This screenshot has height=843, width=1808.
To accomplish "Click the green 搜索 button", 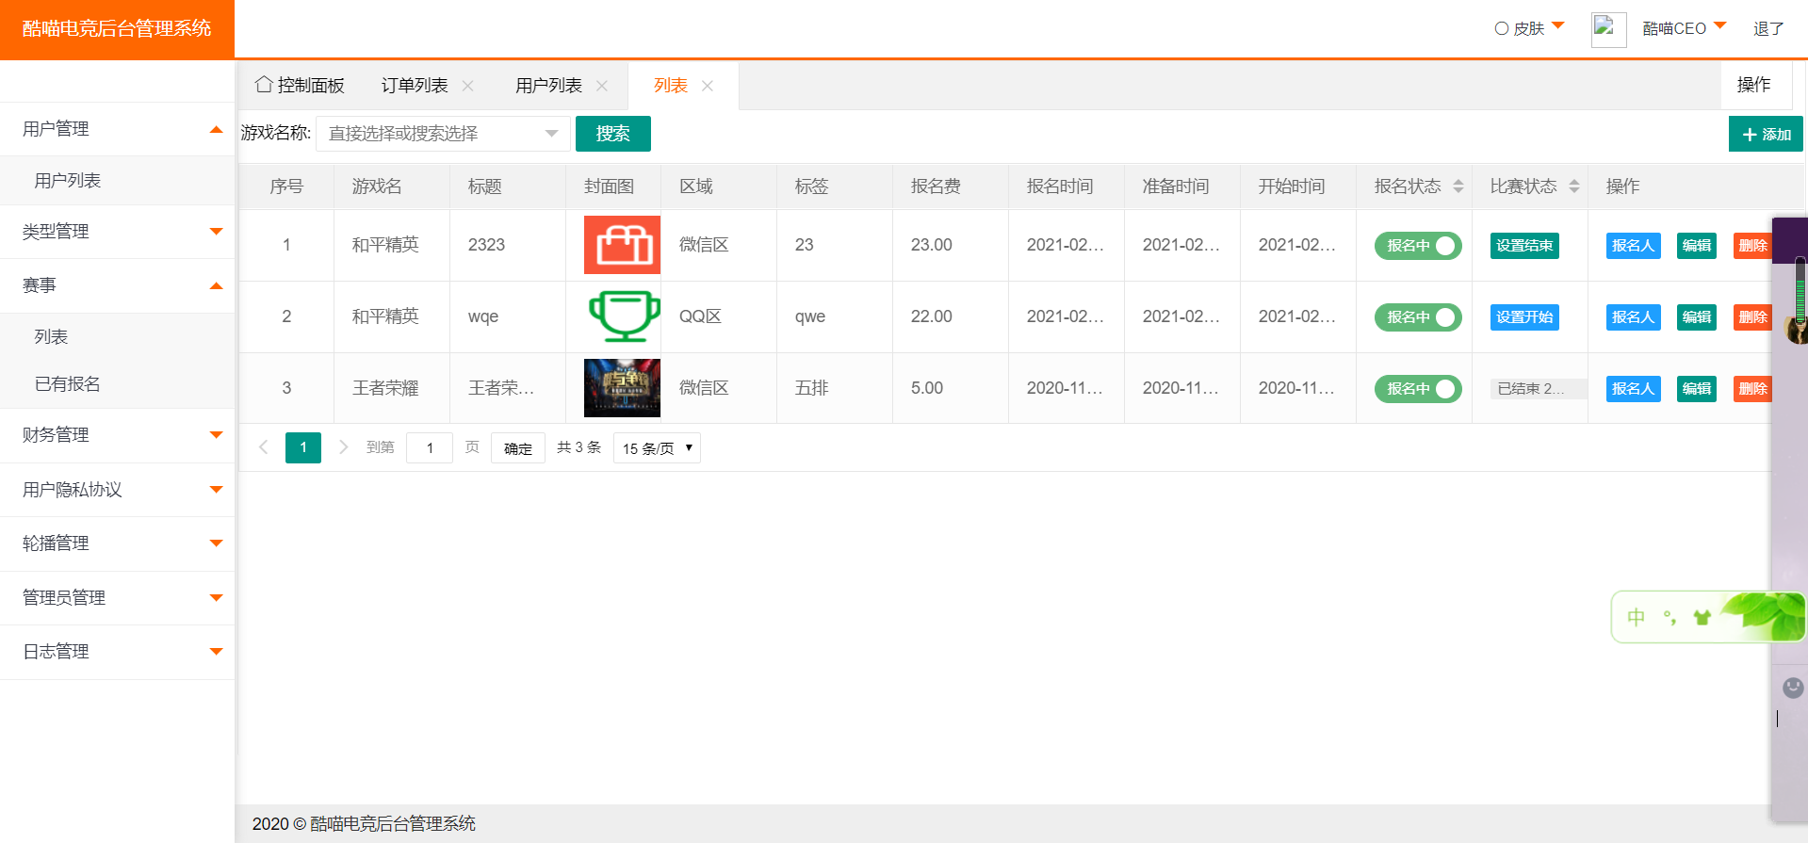I will 612,134.
